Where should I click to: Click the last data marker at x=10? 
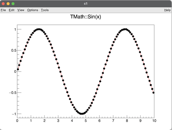154,93
